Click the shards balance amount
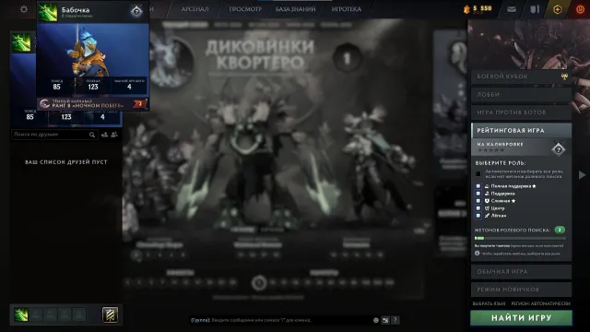This screenshot has height=332, width=590. coord(482,8)
